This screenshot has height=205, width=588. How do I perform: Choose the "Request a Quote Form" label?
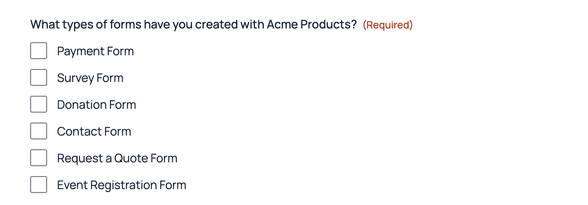117,158
